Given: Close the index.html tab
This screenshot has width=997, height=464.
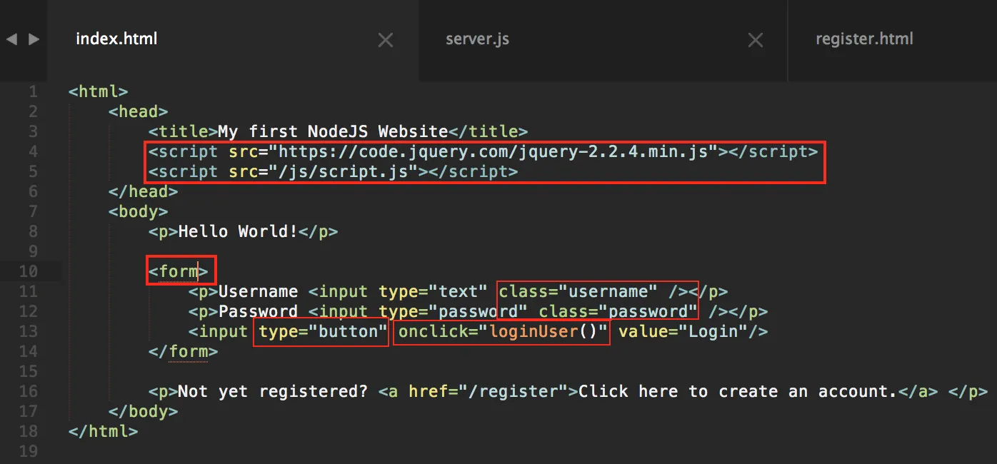Looking at the screenshot, I should tap(386, 41).
